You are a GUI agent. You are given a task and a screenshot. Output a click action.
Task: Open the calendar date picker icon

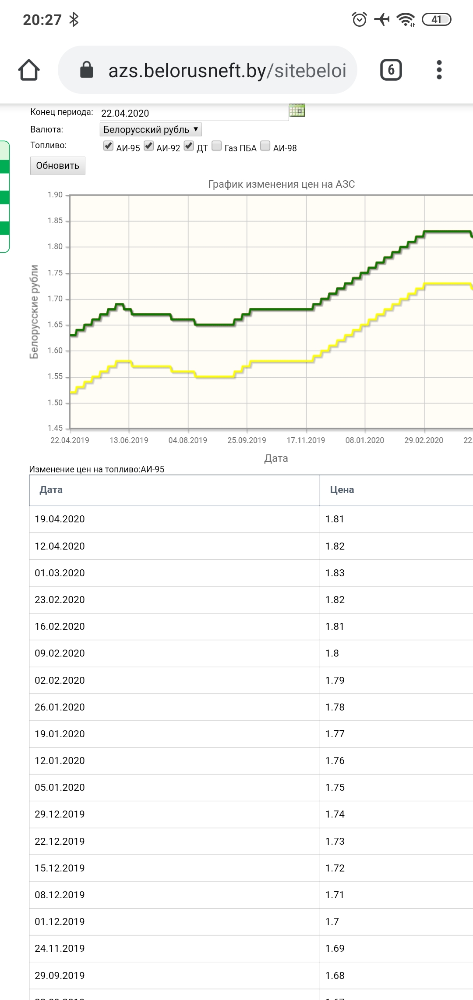click(297, 111)
